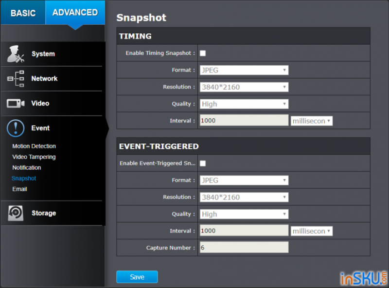Click the Timing Interval 1000 field
389x288 pixels.
click(x=244, y=121)
